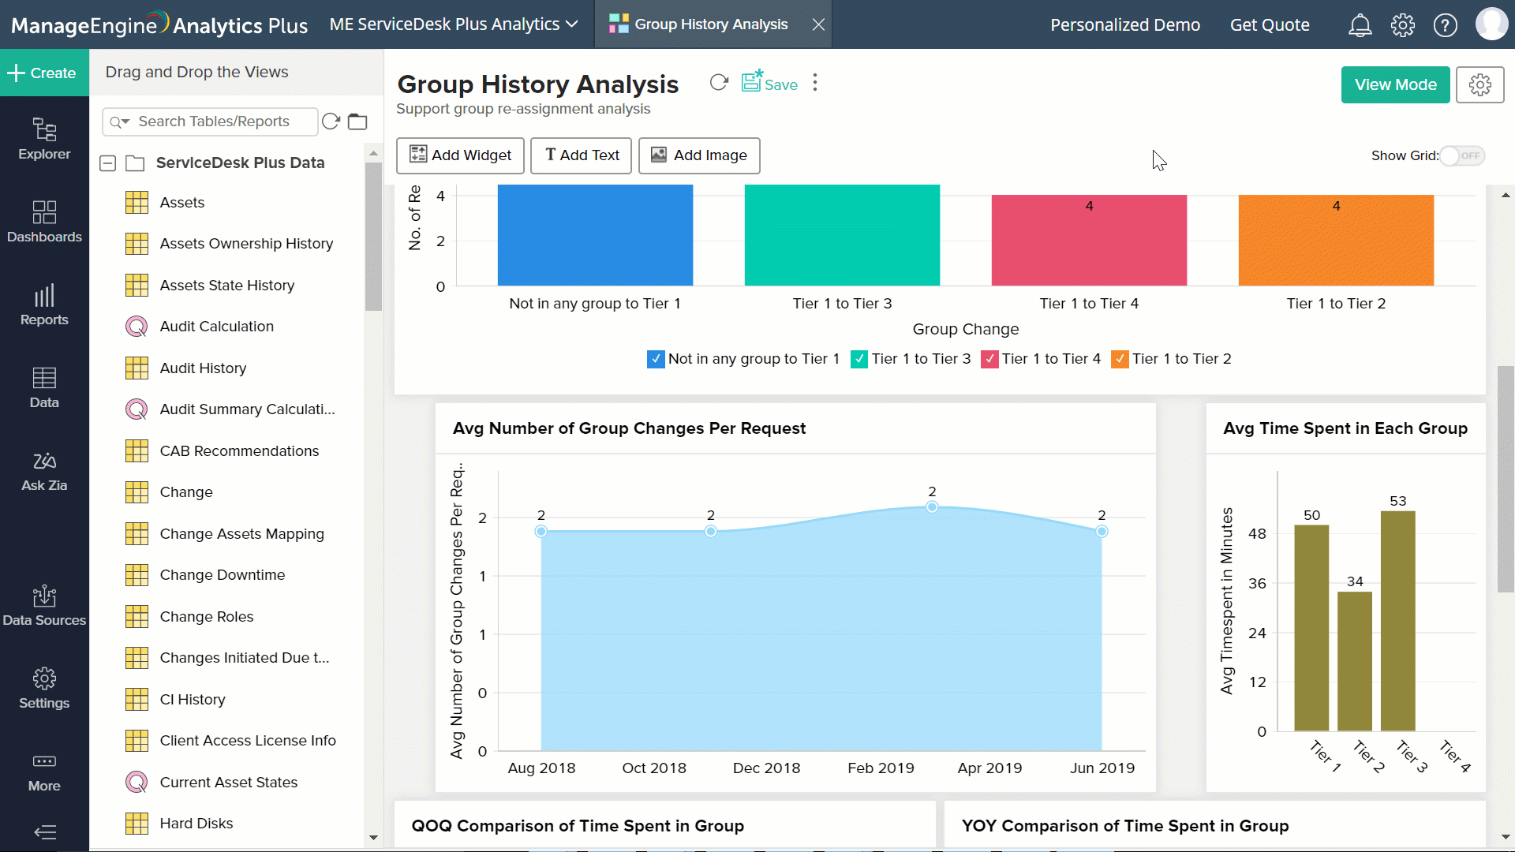The height and width of the screenshot is (852, 1515).
Task: Open the notifications bell
Action: [1360, 24]
